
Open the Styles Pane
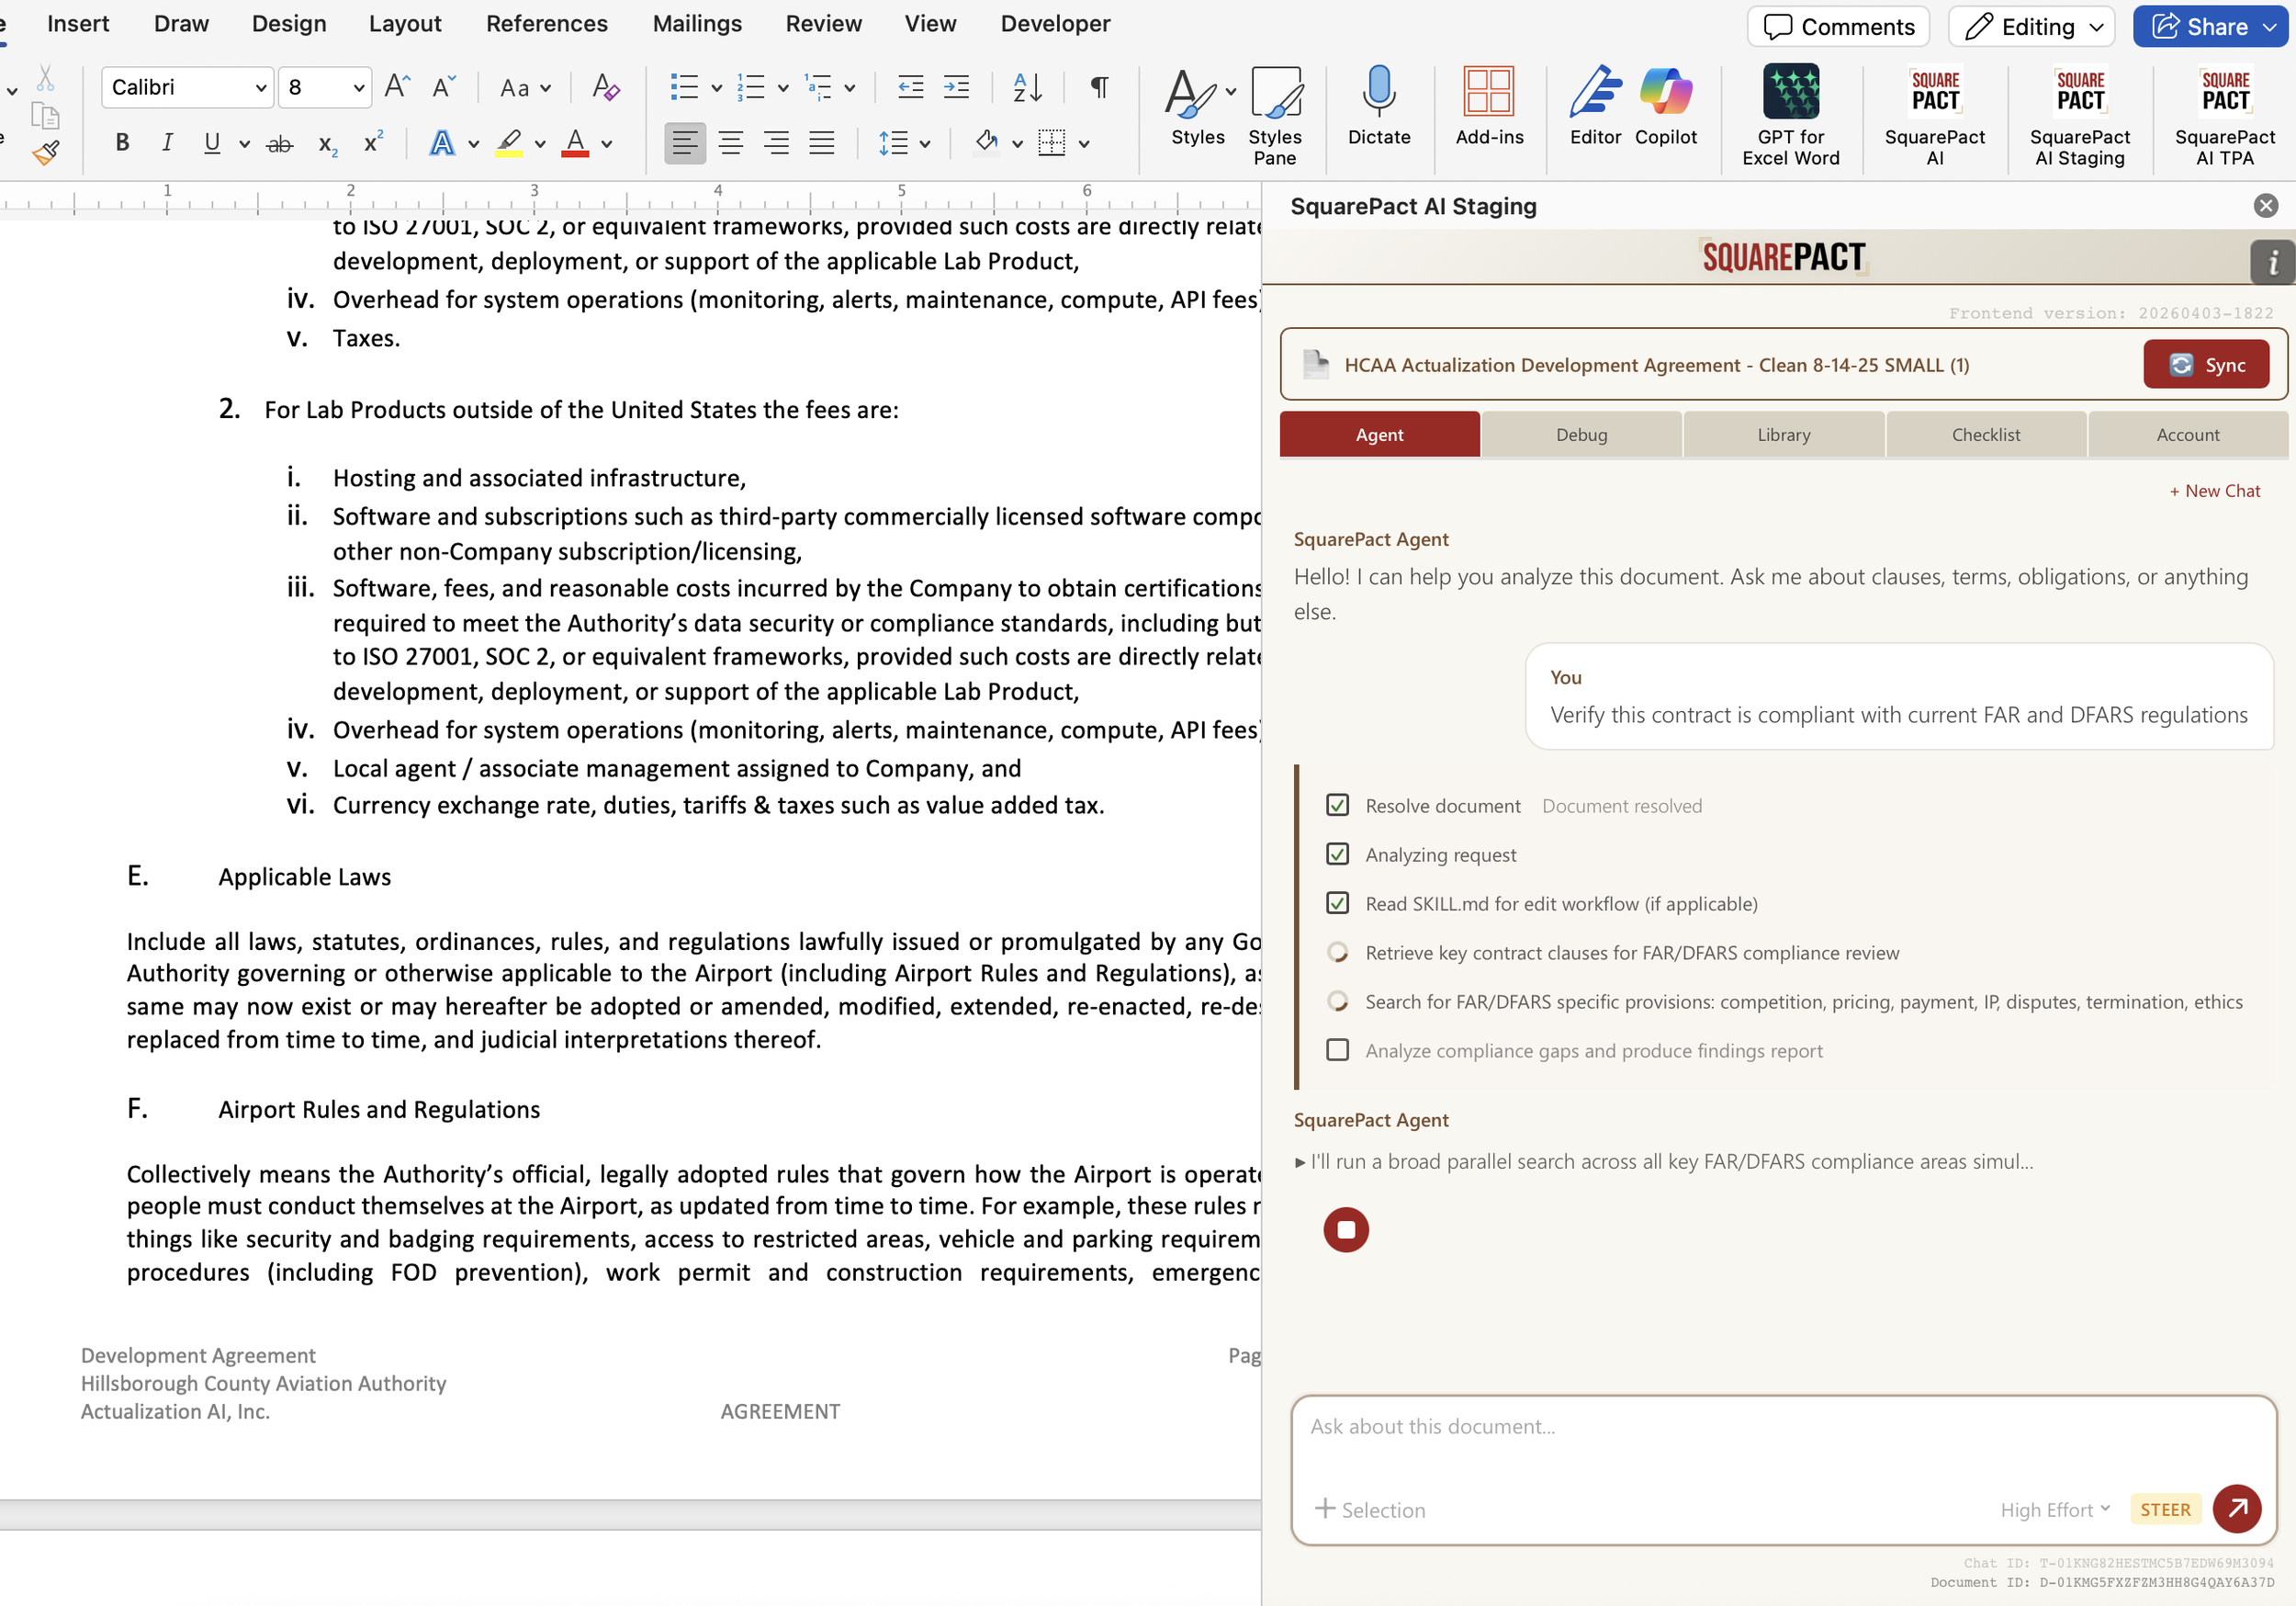pyautogui.click(x=1275, y=116)
